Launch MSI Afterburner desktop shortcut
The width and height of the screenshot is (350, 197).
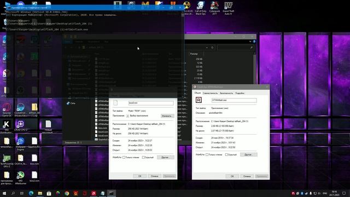pyautogui.click(x=21, y=178)
